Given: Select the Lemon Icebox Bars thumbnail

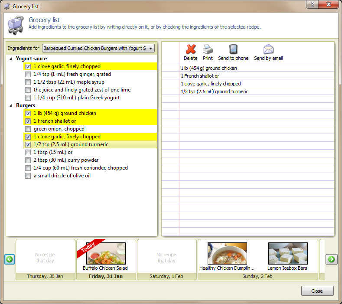Looking at the screenshot, I should click(x=288, y=253).
